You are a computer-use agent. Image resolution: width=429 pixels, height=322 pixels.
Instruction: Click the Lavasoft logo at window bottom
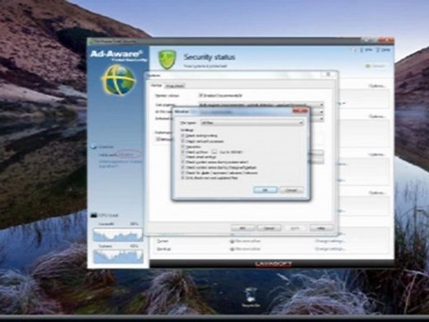pyautogui.click(x=273, y=264)
